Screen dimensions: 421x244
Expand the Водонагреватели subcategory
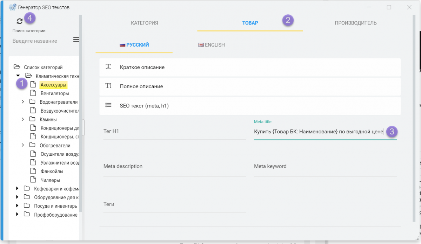(x=23, y=102)
